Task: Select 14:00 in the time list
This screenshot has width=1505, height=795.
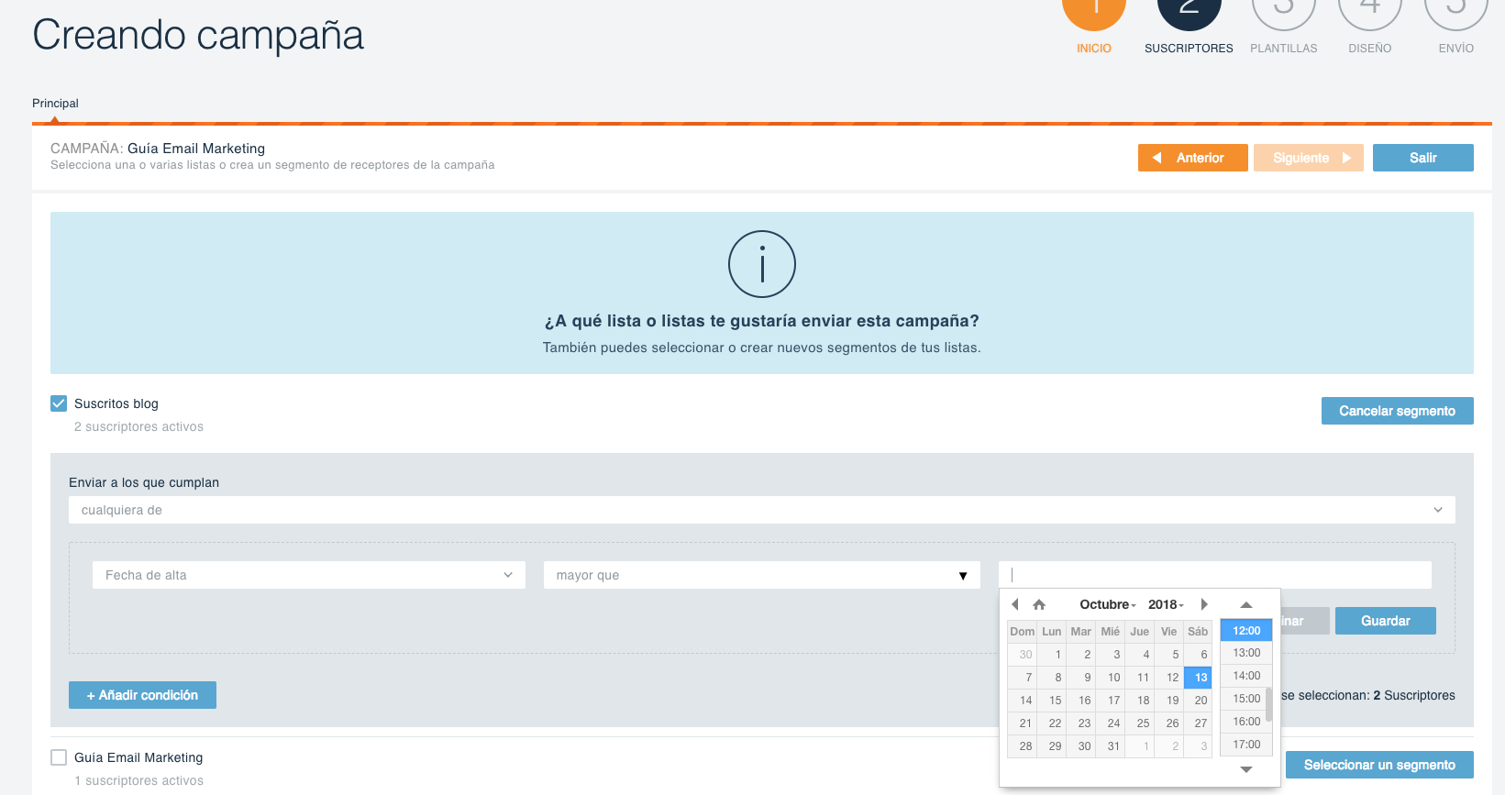Action: coord(1246,676)
